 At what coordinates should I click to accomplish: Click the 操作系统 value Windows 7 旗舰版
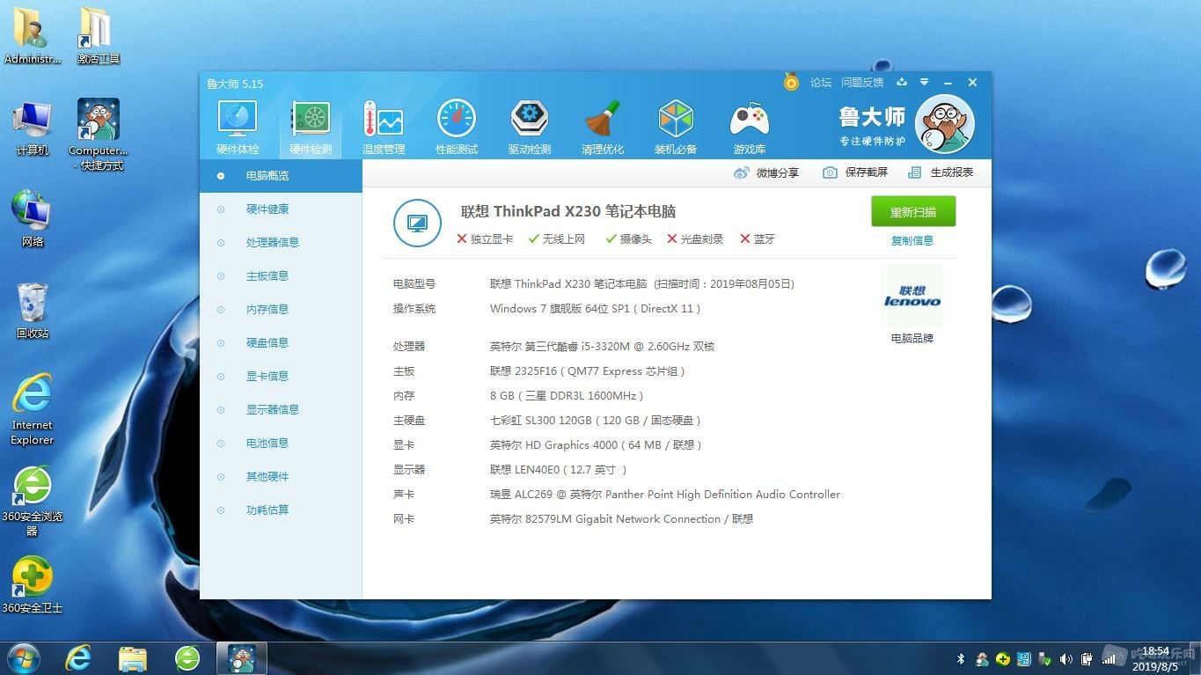[595, 309]
